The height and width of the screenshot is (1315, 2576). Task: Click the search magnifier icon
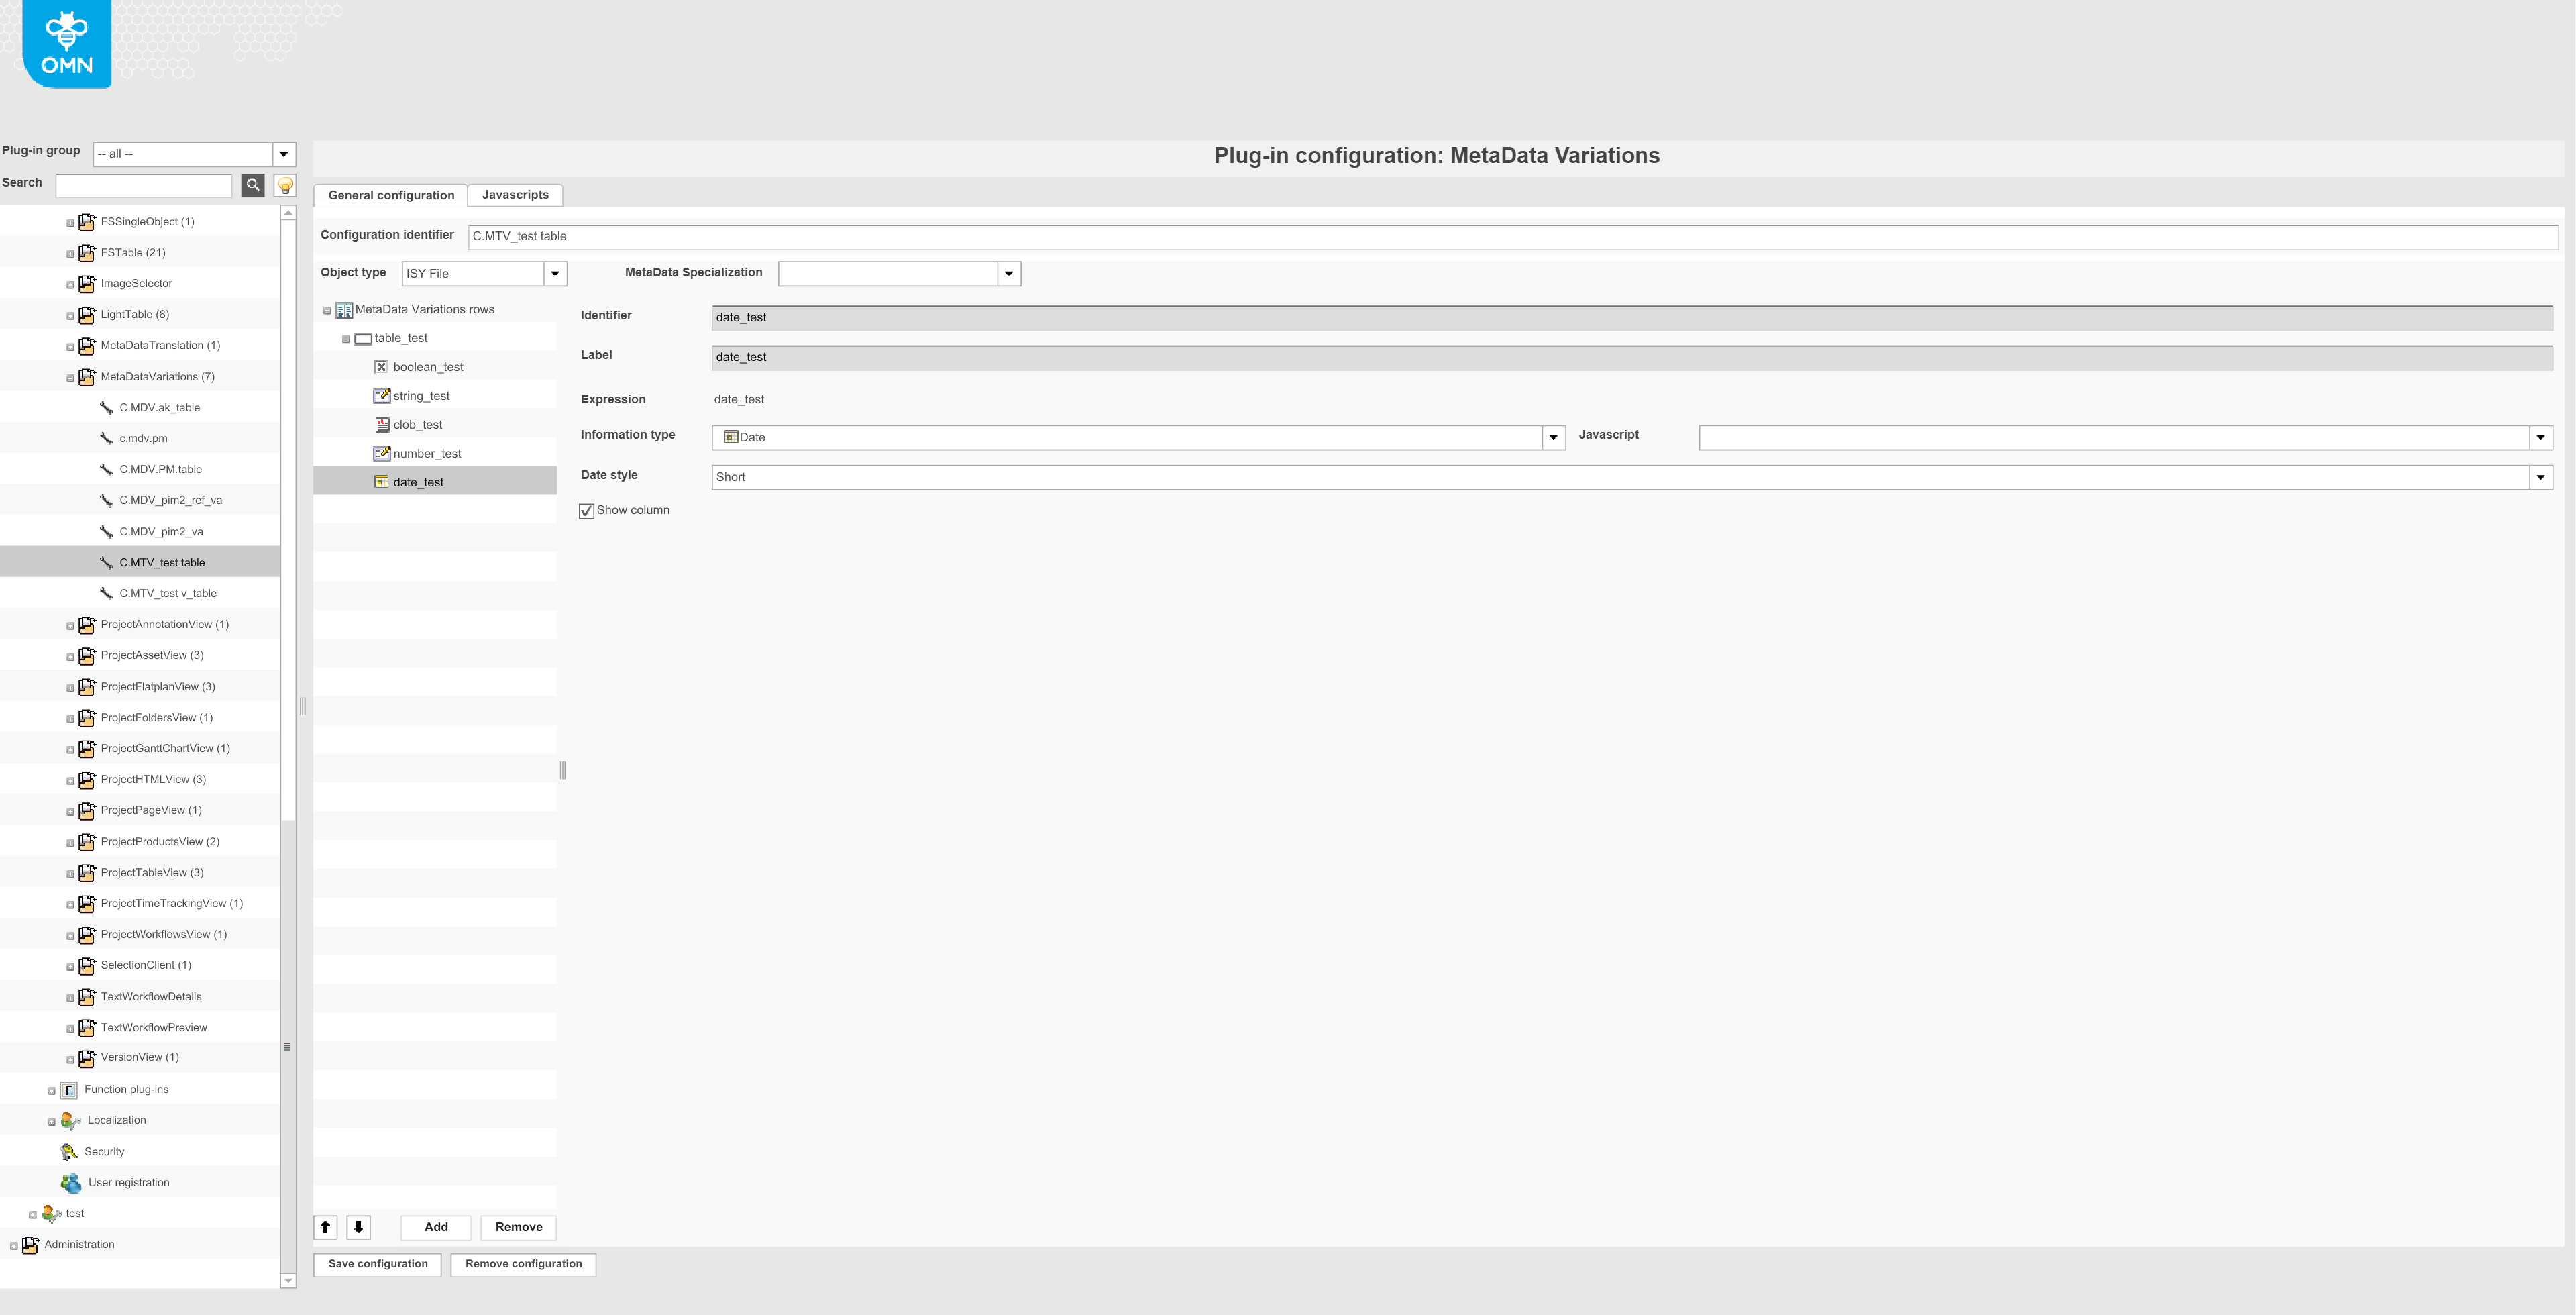(252, 185)
